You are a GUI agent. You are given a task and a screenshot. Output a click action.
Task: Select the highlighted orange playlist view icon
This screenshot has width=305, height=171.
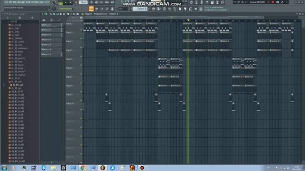pos(91,9)
